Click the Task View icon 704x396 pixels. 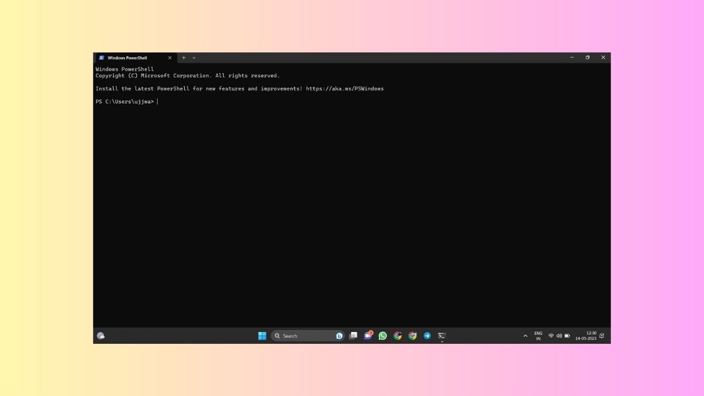tap(353, 336)
